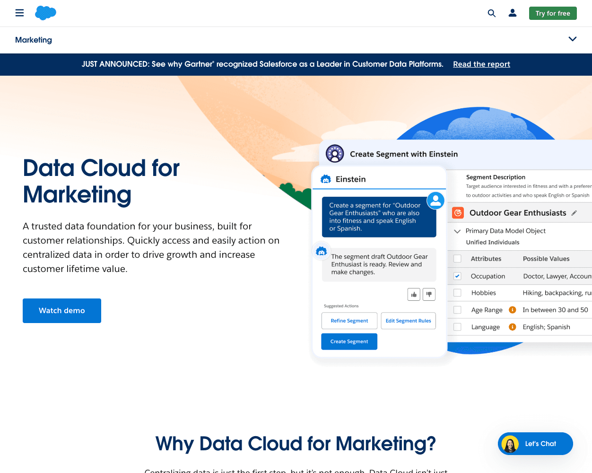592x473 pixels.
Task: Click the Why Data Cloud for Marketing heading
Action: [x=296, y=444]
